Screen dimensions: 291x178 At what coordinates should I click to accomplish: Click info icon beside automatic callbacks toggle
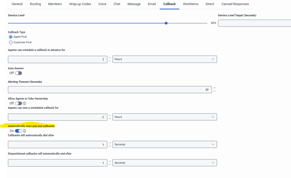(x=24, y=131)
